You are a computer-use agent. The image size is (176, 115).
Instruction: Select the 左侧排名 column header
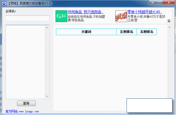127,32
